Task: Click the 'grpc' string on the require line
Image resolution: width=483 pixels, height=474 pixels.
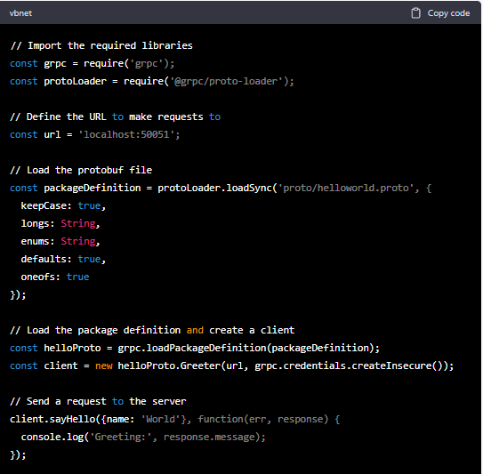Action: [x=146, y=63]
